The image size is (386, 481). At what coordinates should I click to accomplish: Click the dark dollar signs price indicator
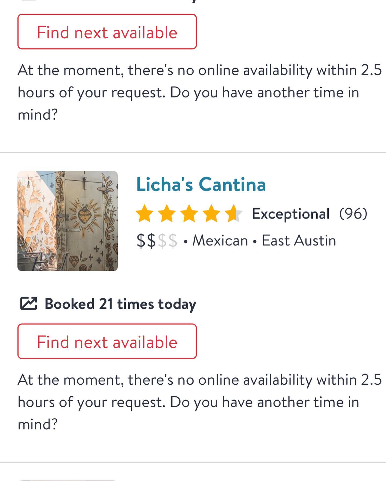pyautogui.click(x=146, y=241)
